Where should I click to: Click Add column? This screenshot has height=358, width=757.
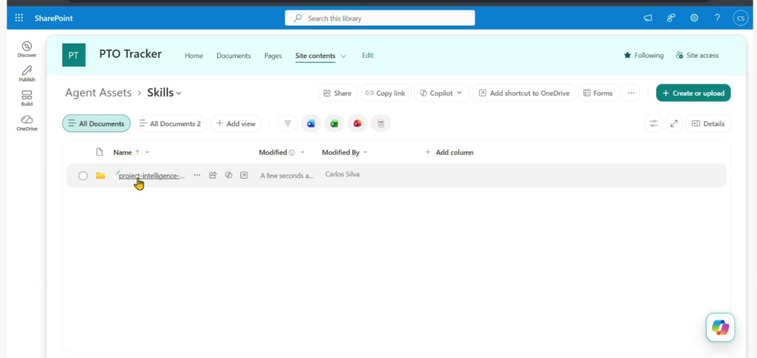pyautogui.click(x=449, y=152)
